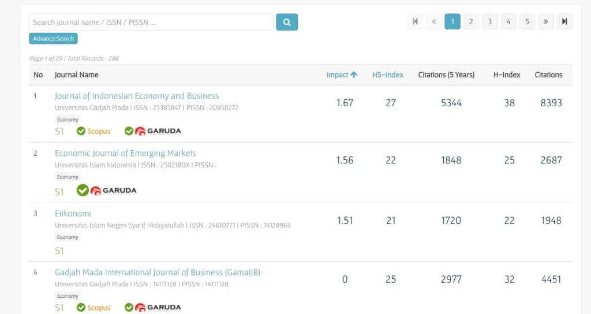
Task: Open the Advance Search options
Action: click(x=53, y=39)
